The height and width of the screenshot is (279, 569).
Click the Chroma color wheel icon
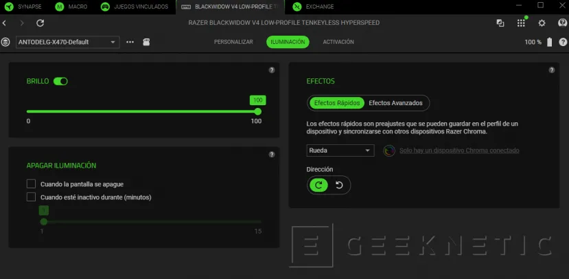[388, 150]
